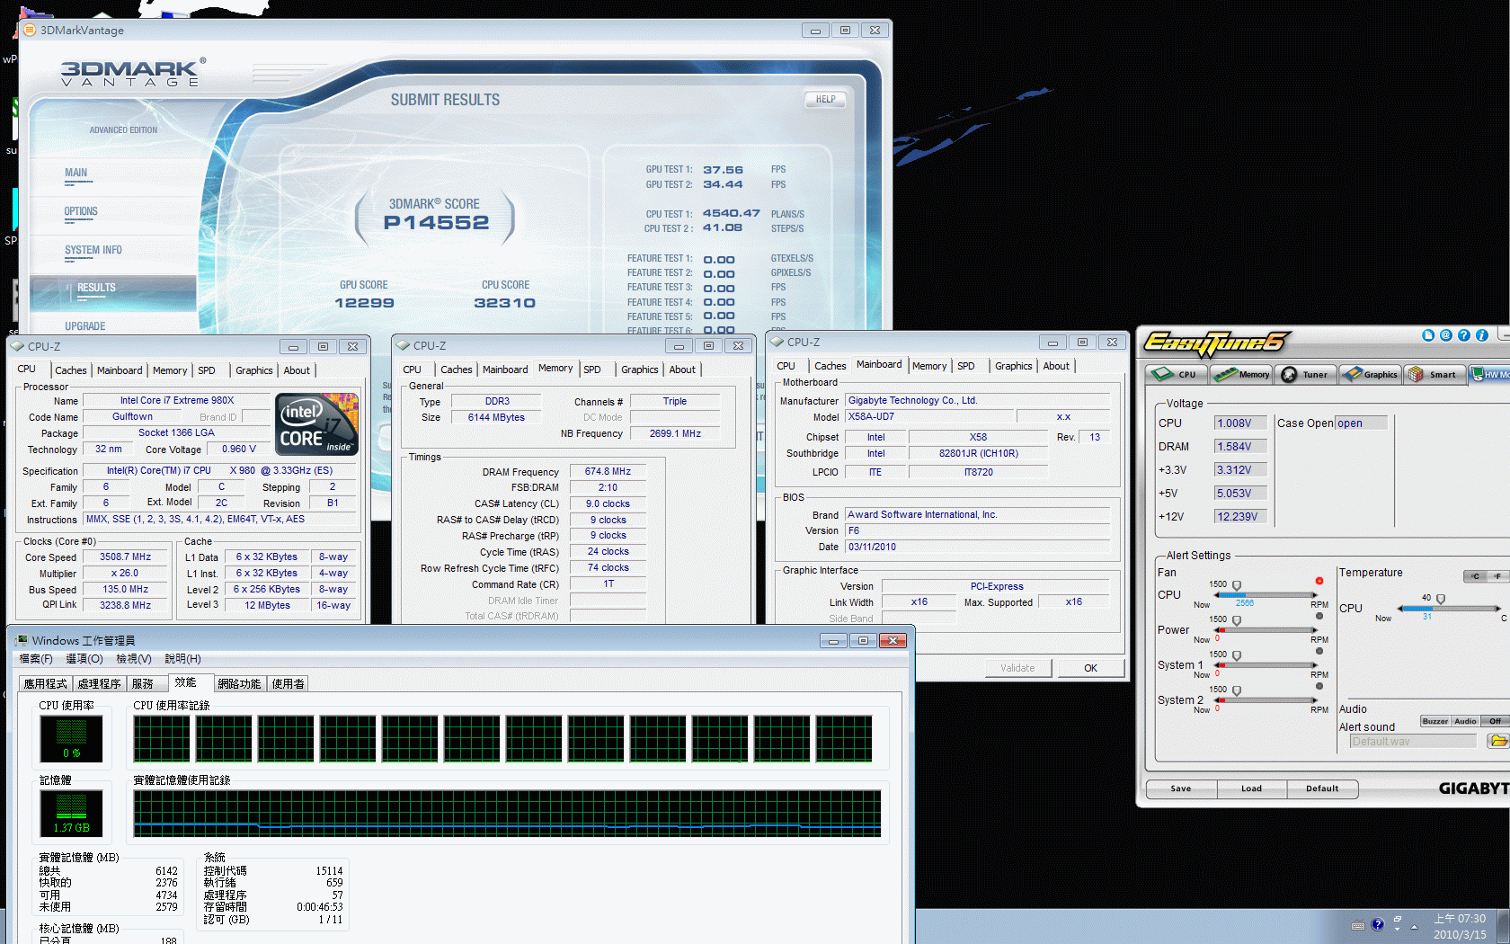Select the EasyTune6 HW Monitor tab
This screenshot has height=944, width=1510.
coord(1490,374)
